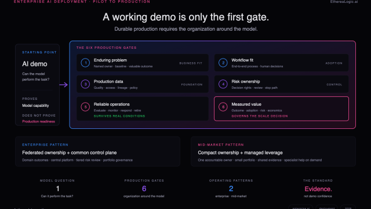The height and width of the screenshot is (209, 371).
Task: Click the Production readiness text
Action: [39, 121]
